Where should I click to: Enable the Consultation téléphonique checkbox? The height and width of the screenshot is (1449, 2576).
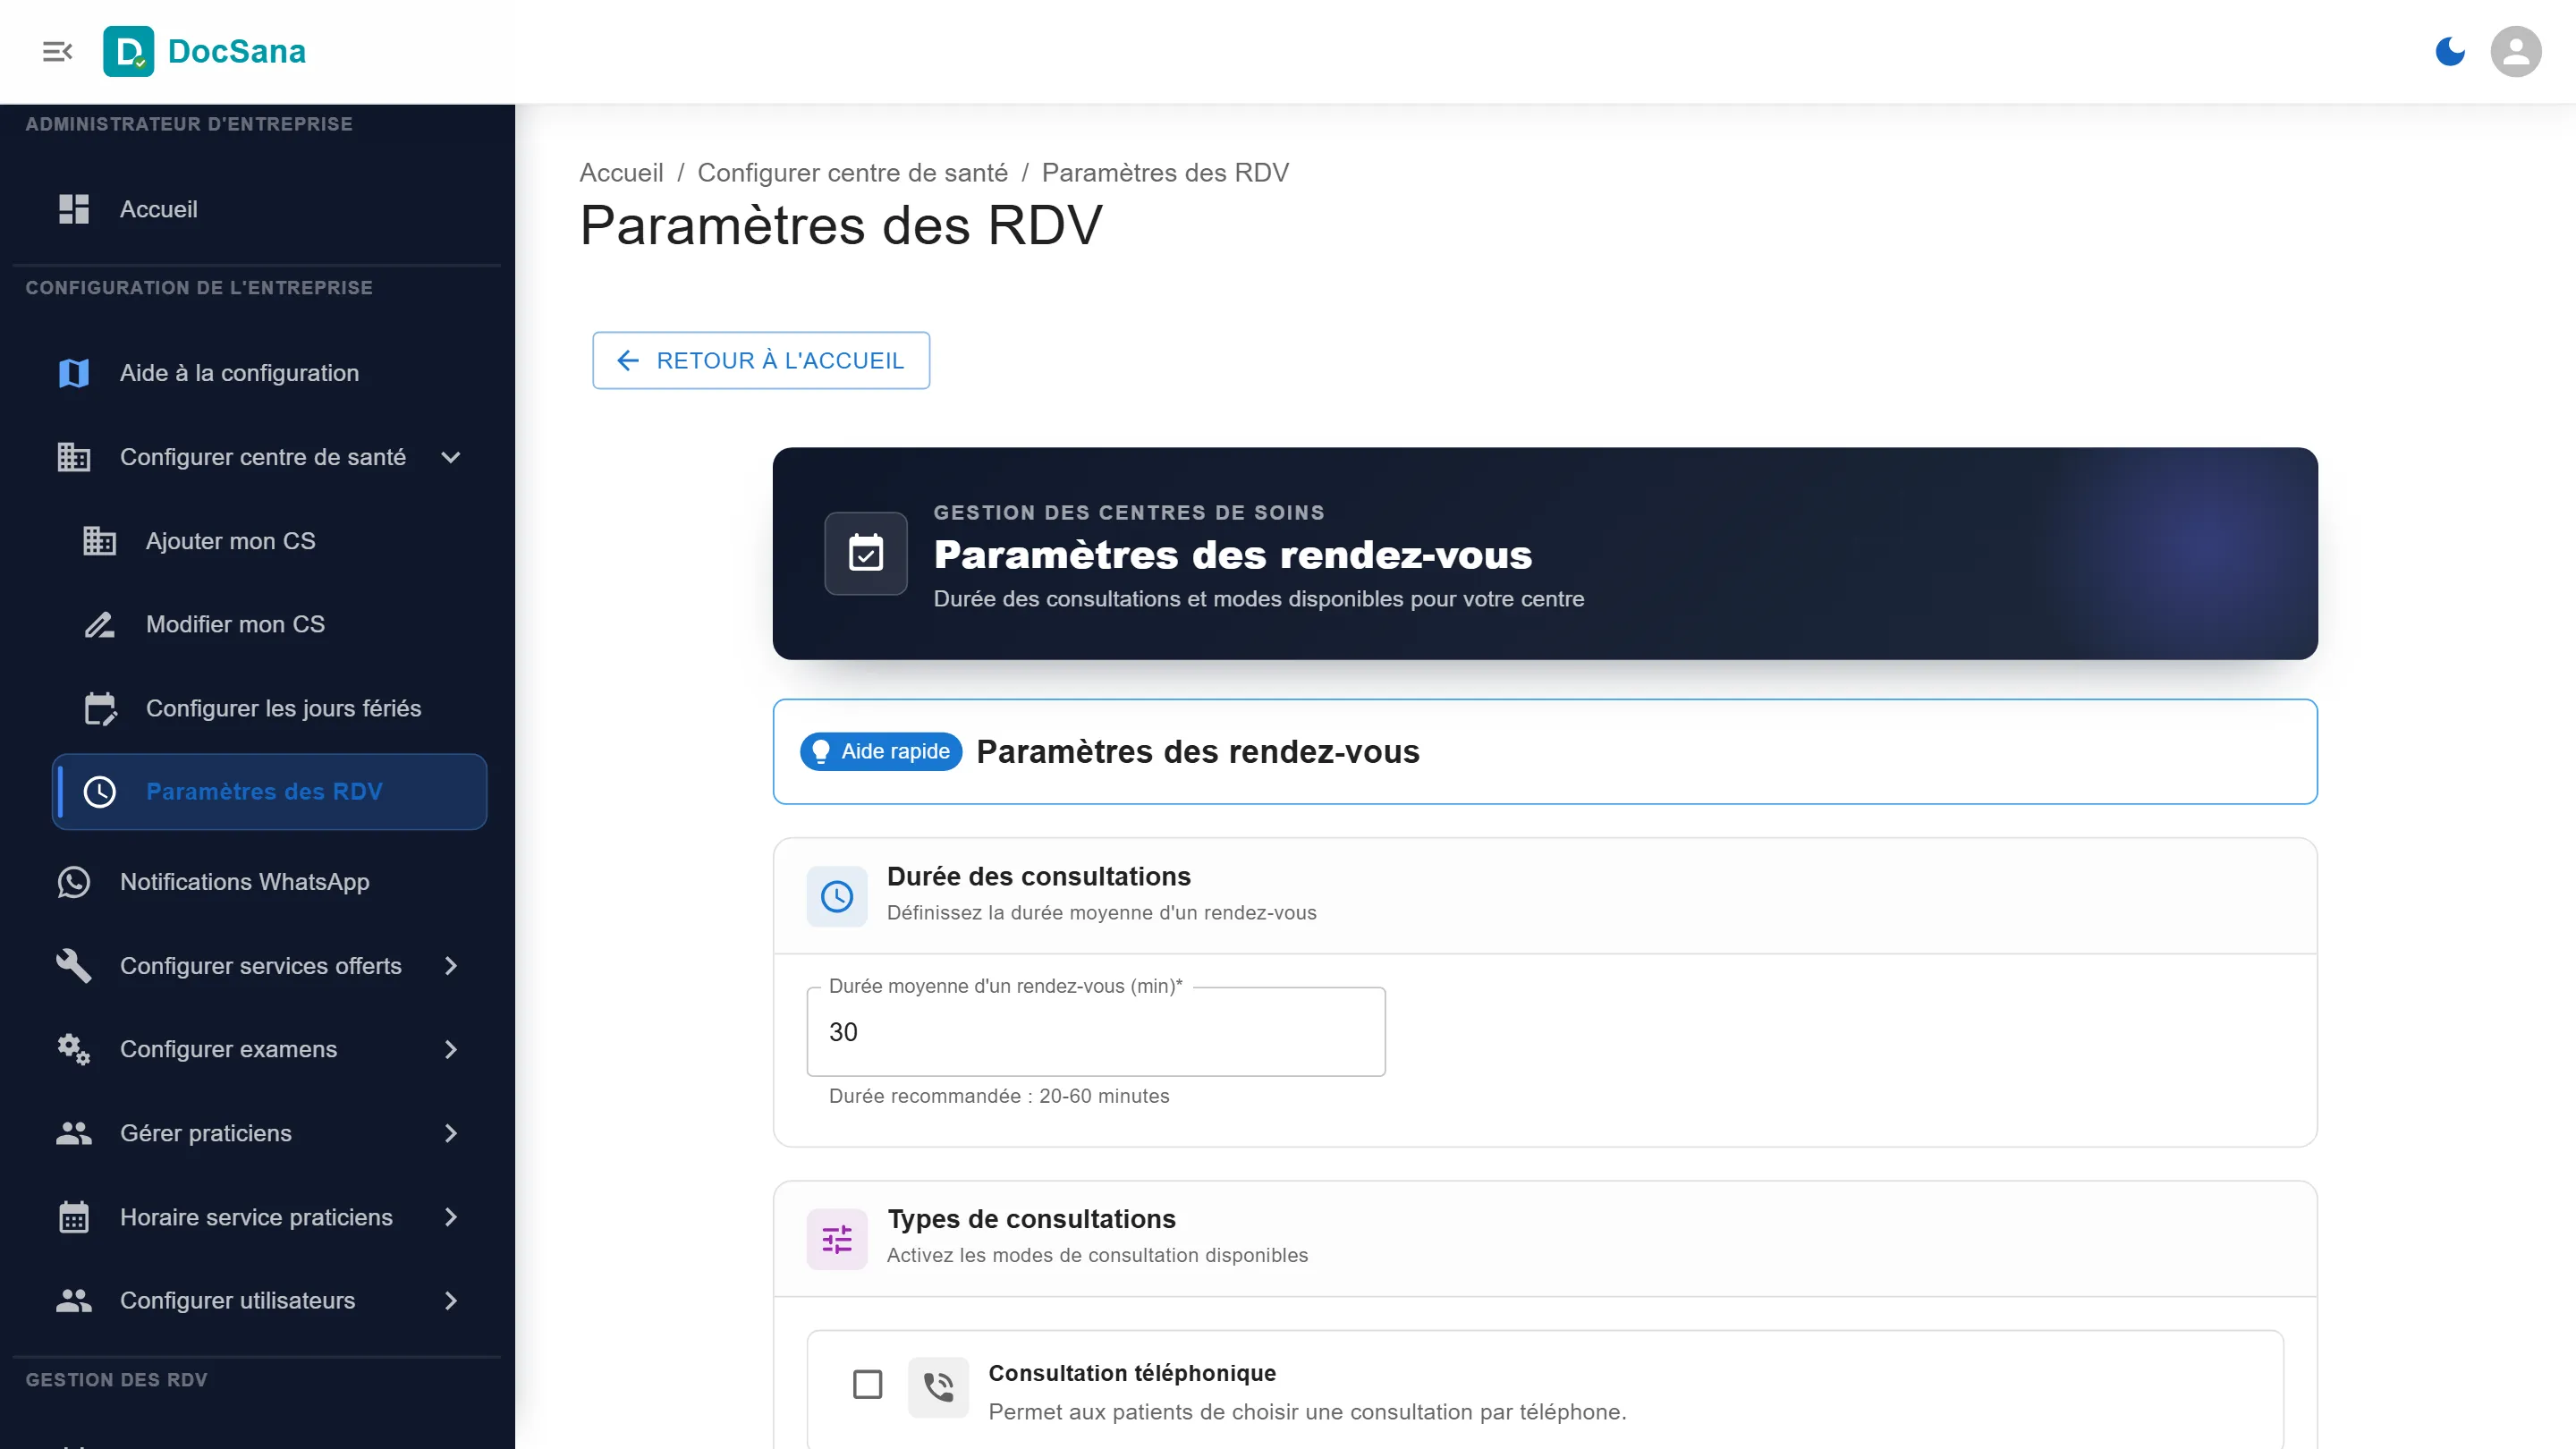(x=867, y=1385)
